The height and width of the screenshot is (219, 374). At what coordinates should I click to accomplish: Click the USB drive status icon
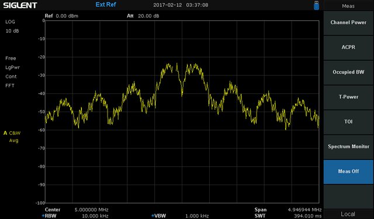316,5
